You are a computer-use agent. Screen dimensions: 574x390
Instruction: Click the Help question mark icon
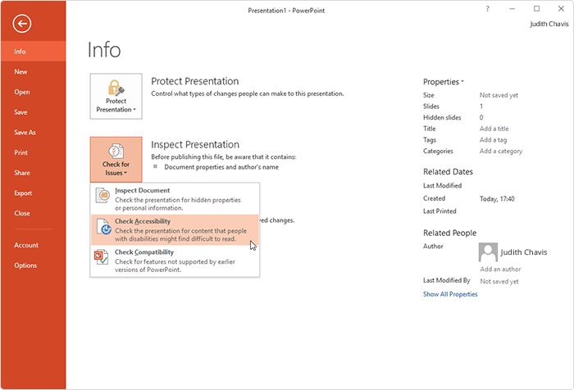(487, 9)
